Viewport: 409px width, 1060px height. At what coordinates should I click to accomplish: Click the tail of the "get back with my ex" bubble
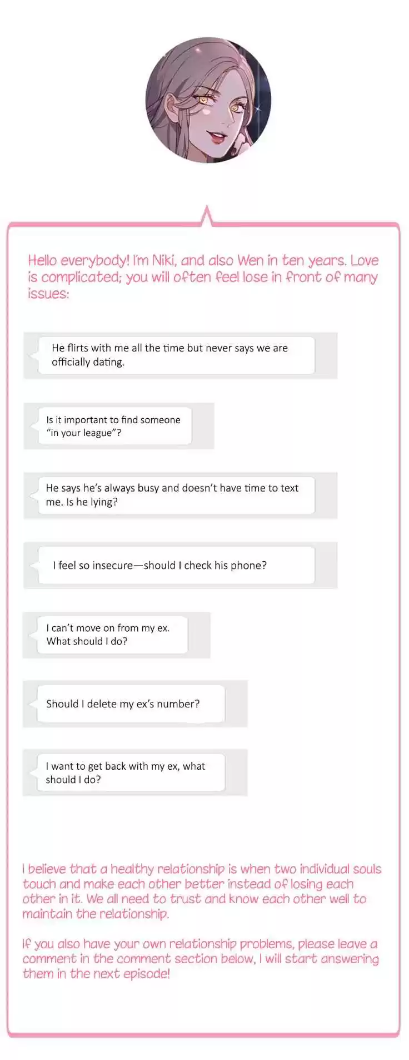(33, 773)
